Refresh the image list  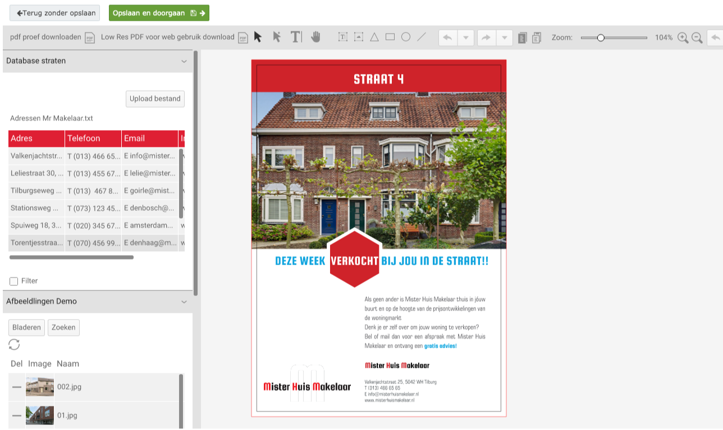(x=14, y=344)
